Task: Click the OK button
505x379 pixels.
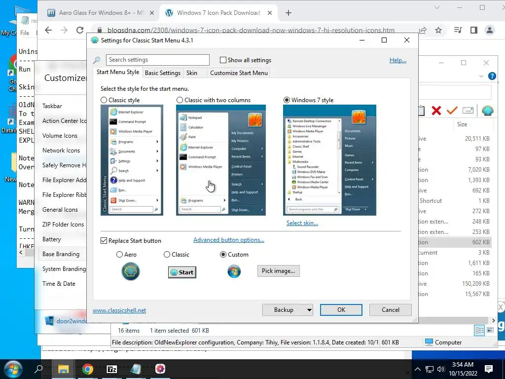Action: tap(341, 310)
